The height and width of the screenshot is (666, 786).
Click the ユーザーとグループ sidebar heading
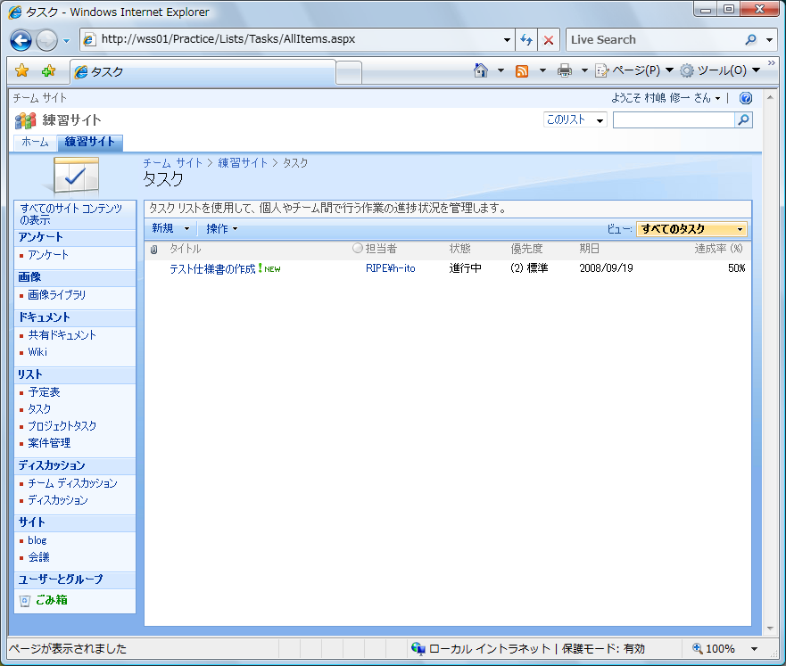[61, 580]
